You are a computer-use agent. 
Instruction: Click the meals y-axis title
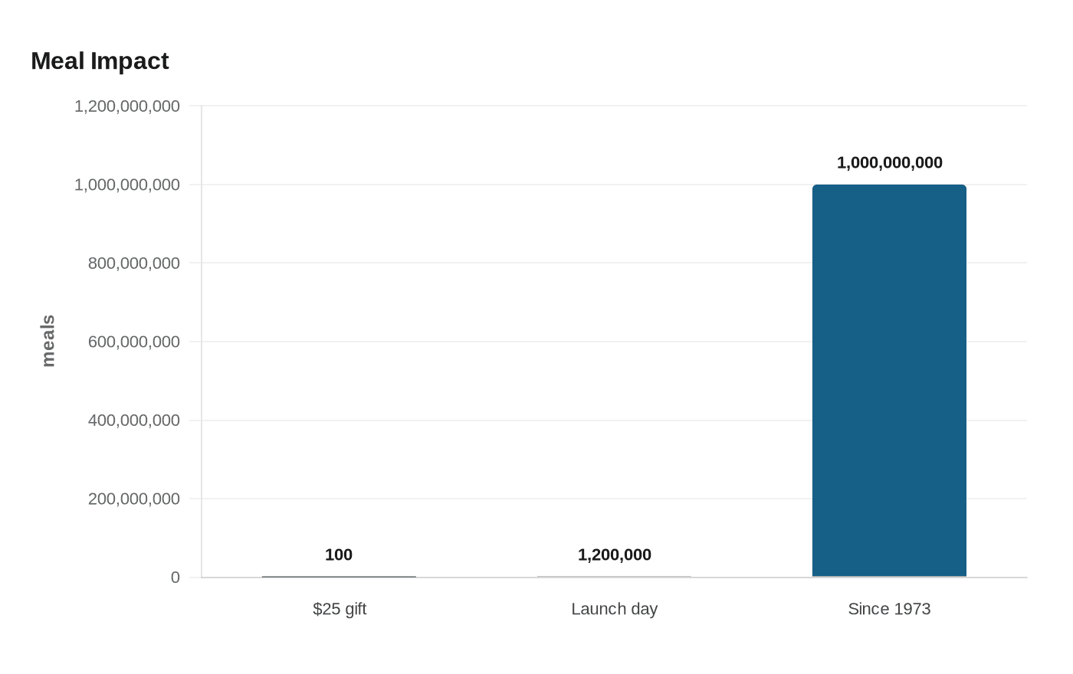coord(48,341)
